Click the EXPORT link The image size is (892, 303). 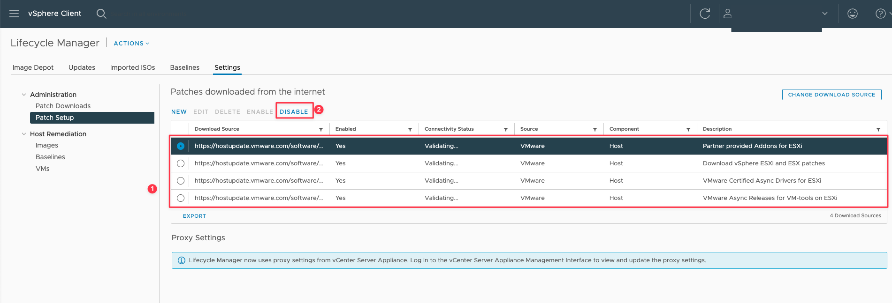194,216
